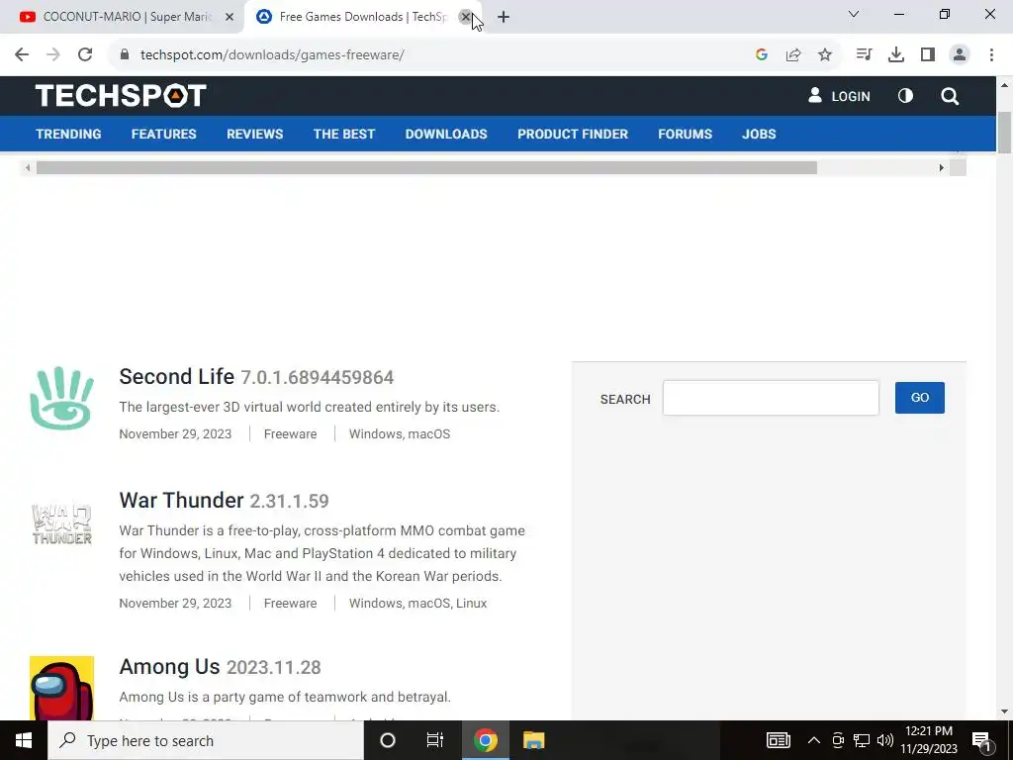
Task: Click the vertical page scrollbar thumb
Action: pyautogui.click(x=1004, y=132)
